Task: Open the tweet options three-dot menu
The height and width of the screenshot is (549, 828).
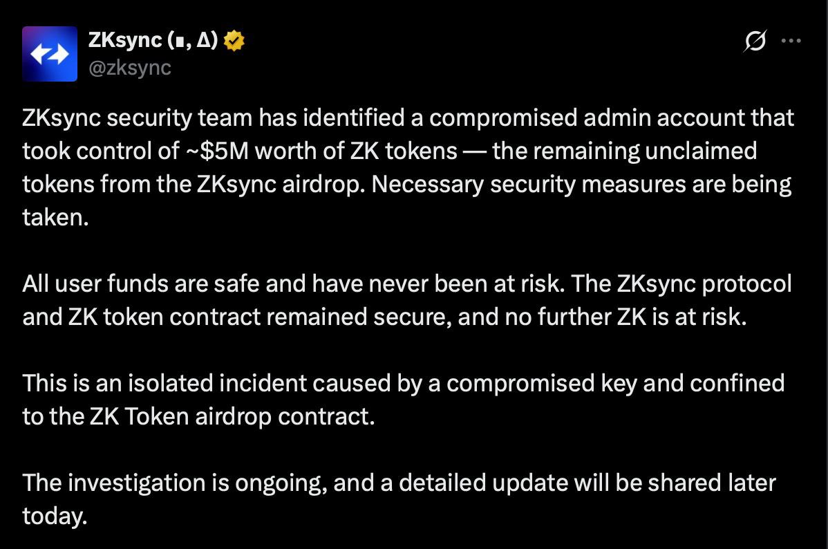Action: pos(792,40)
